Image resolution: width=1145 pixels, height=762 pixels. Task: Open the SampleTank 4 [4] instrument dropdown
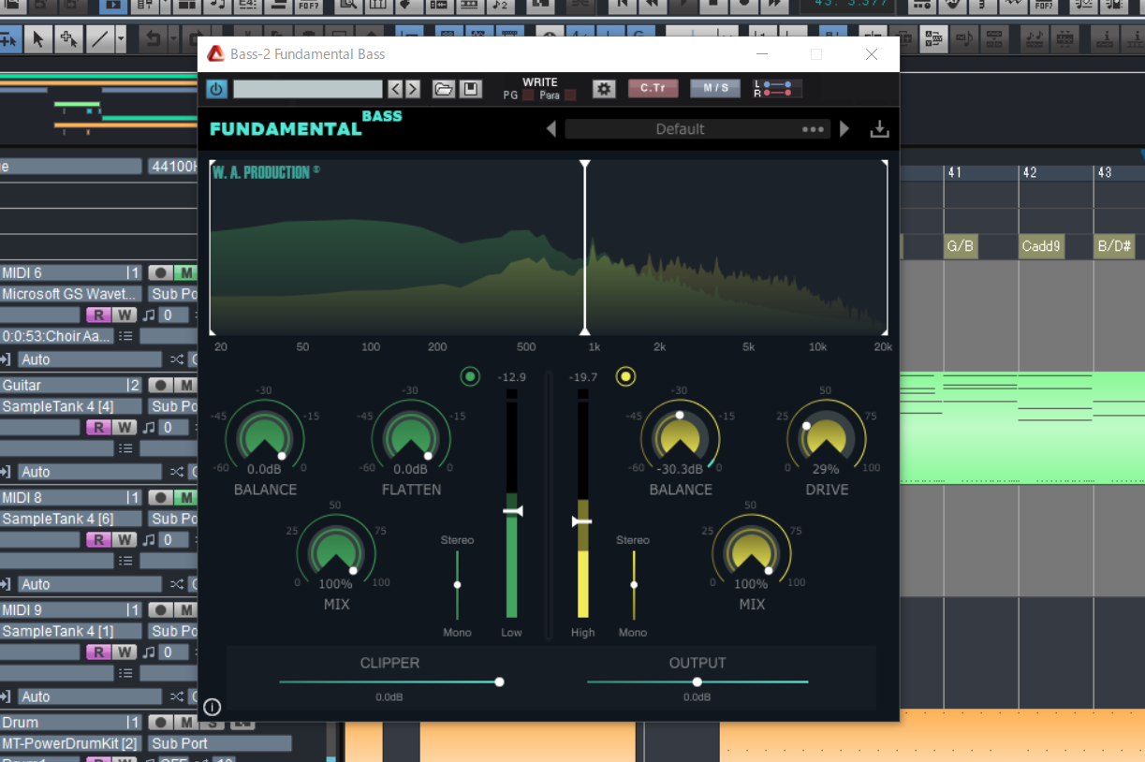point(71,406)
